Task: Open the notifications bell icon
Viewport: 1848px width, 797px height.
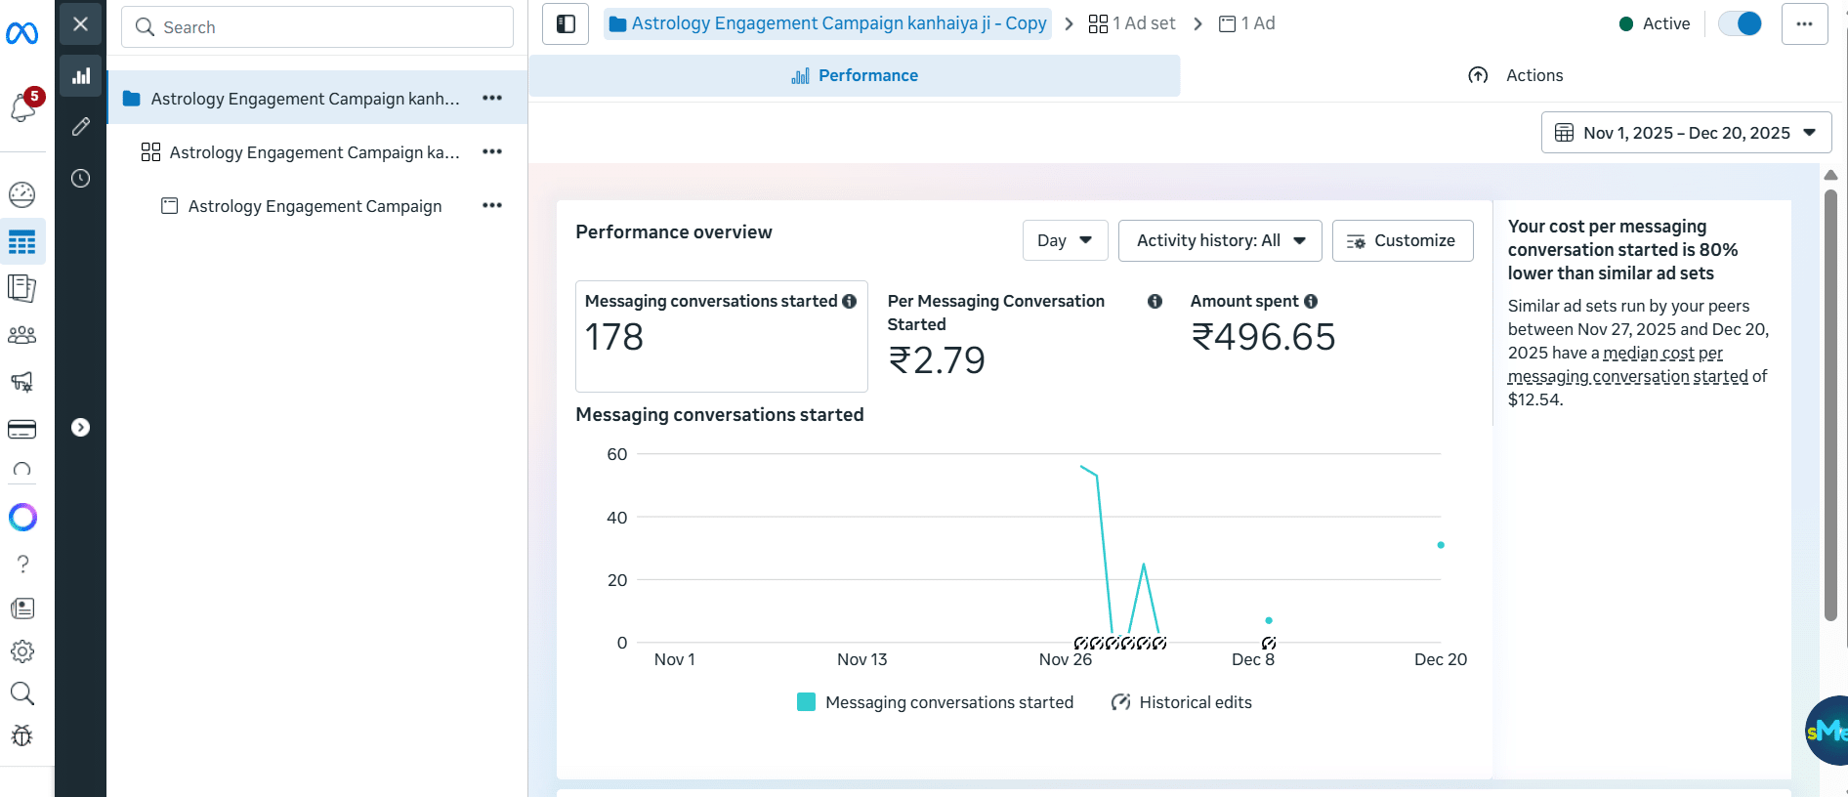Action: coord(23,107)
